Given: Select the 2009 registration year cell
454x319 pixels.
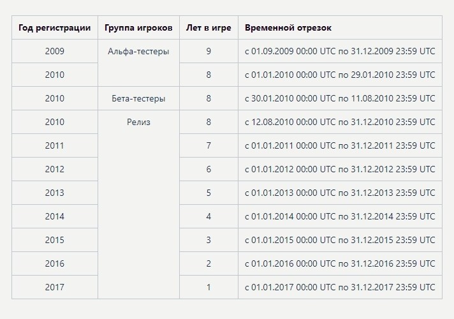Looking at the screenshot, I should (55, 52).
